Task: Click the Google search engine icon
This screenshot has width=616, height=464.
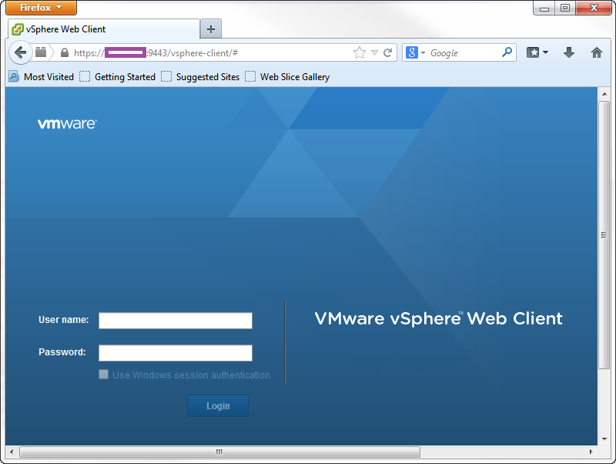Action: 412,52
